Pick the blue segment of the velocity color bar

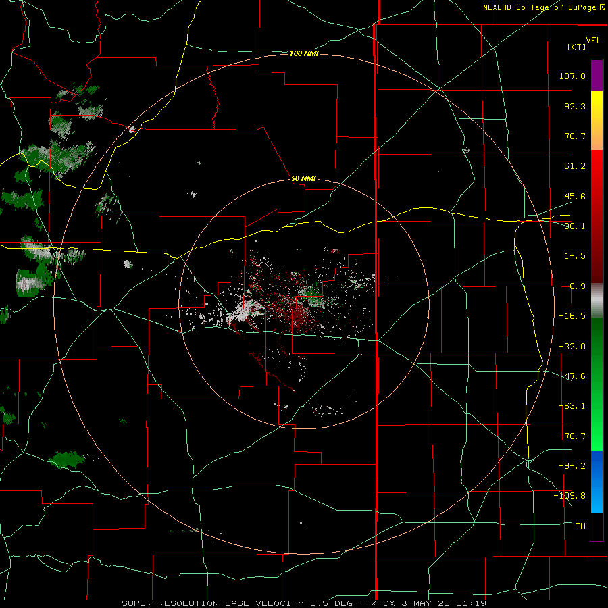click(x=597, y=482)
